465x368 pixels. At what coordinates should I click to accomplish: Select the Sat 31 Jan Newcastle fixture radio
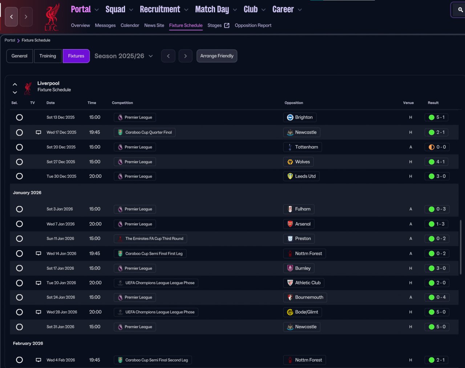tap(20, 327)
